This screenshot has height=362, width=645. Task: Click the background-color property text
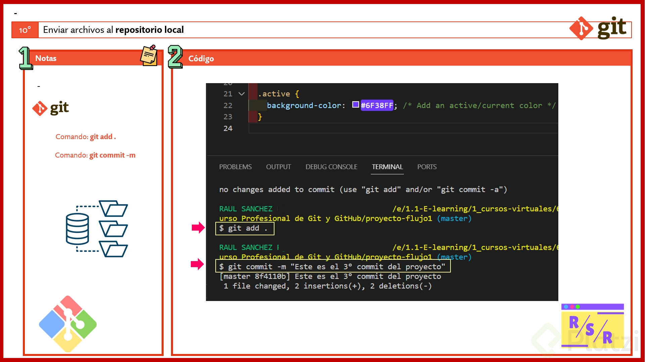click(304, 106)
